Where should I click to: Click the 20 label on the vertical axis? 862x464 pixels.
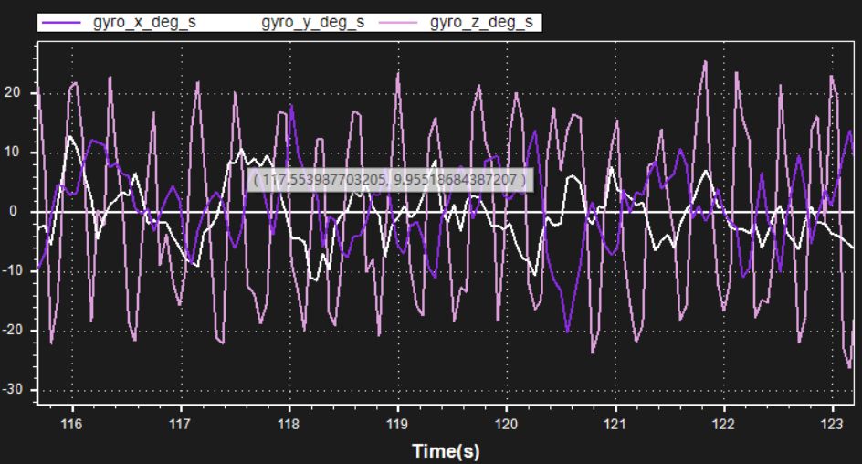[13, 92]
